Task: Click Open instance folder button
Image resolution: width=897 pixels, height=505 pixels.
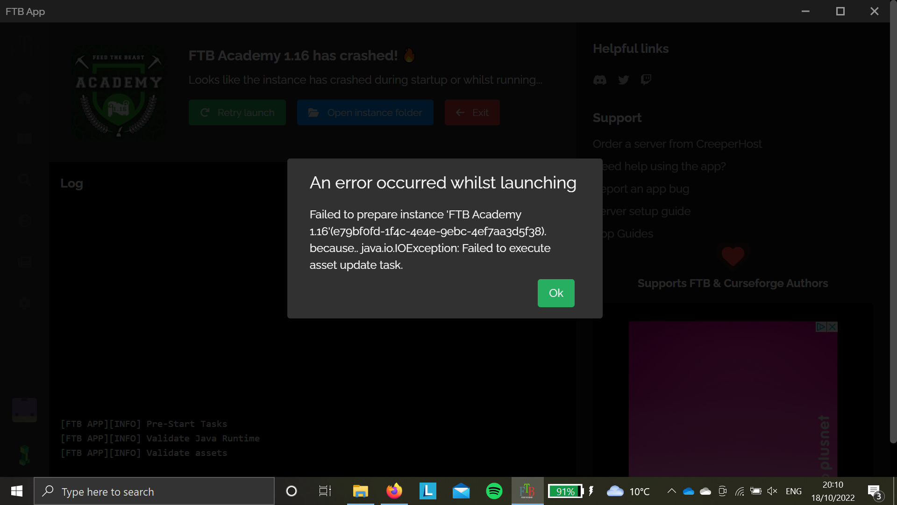Action: click(x=365, y=113)
